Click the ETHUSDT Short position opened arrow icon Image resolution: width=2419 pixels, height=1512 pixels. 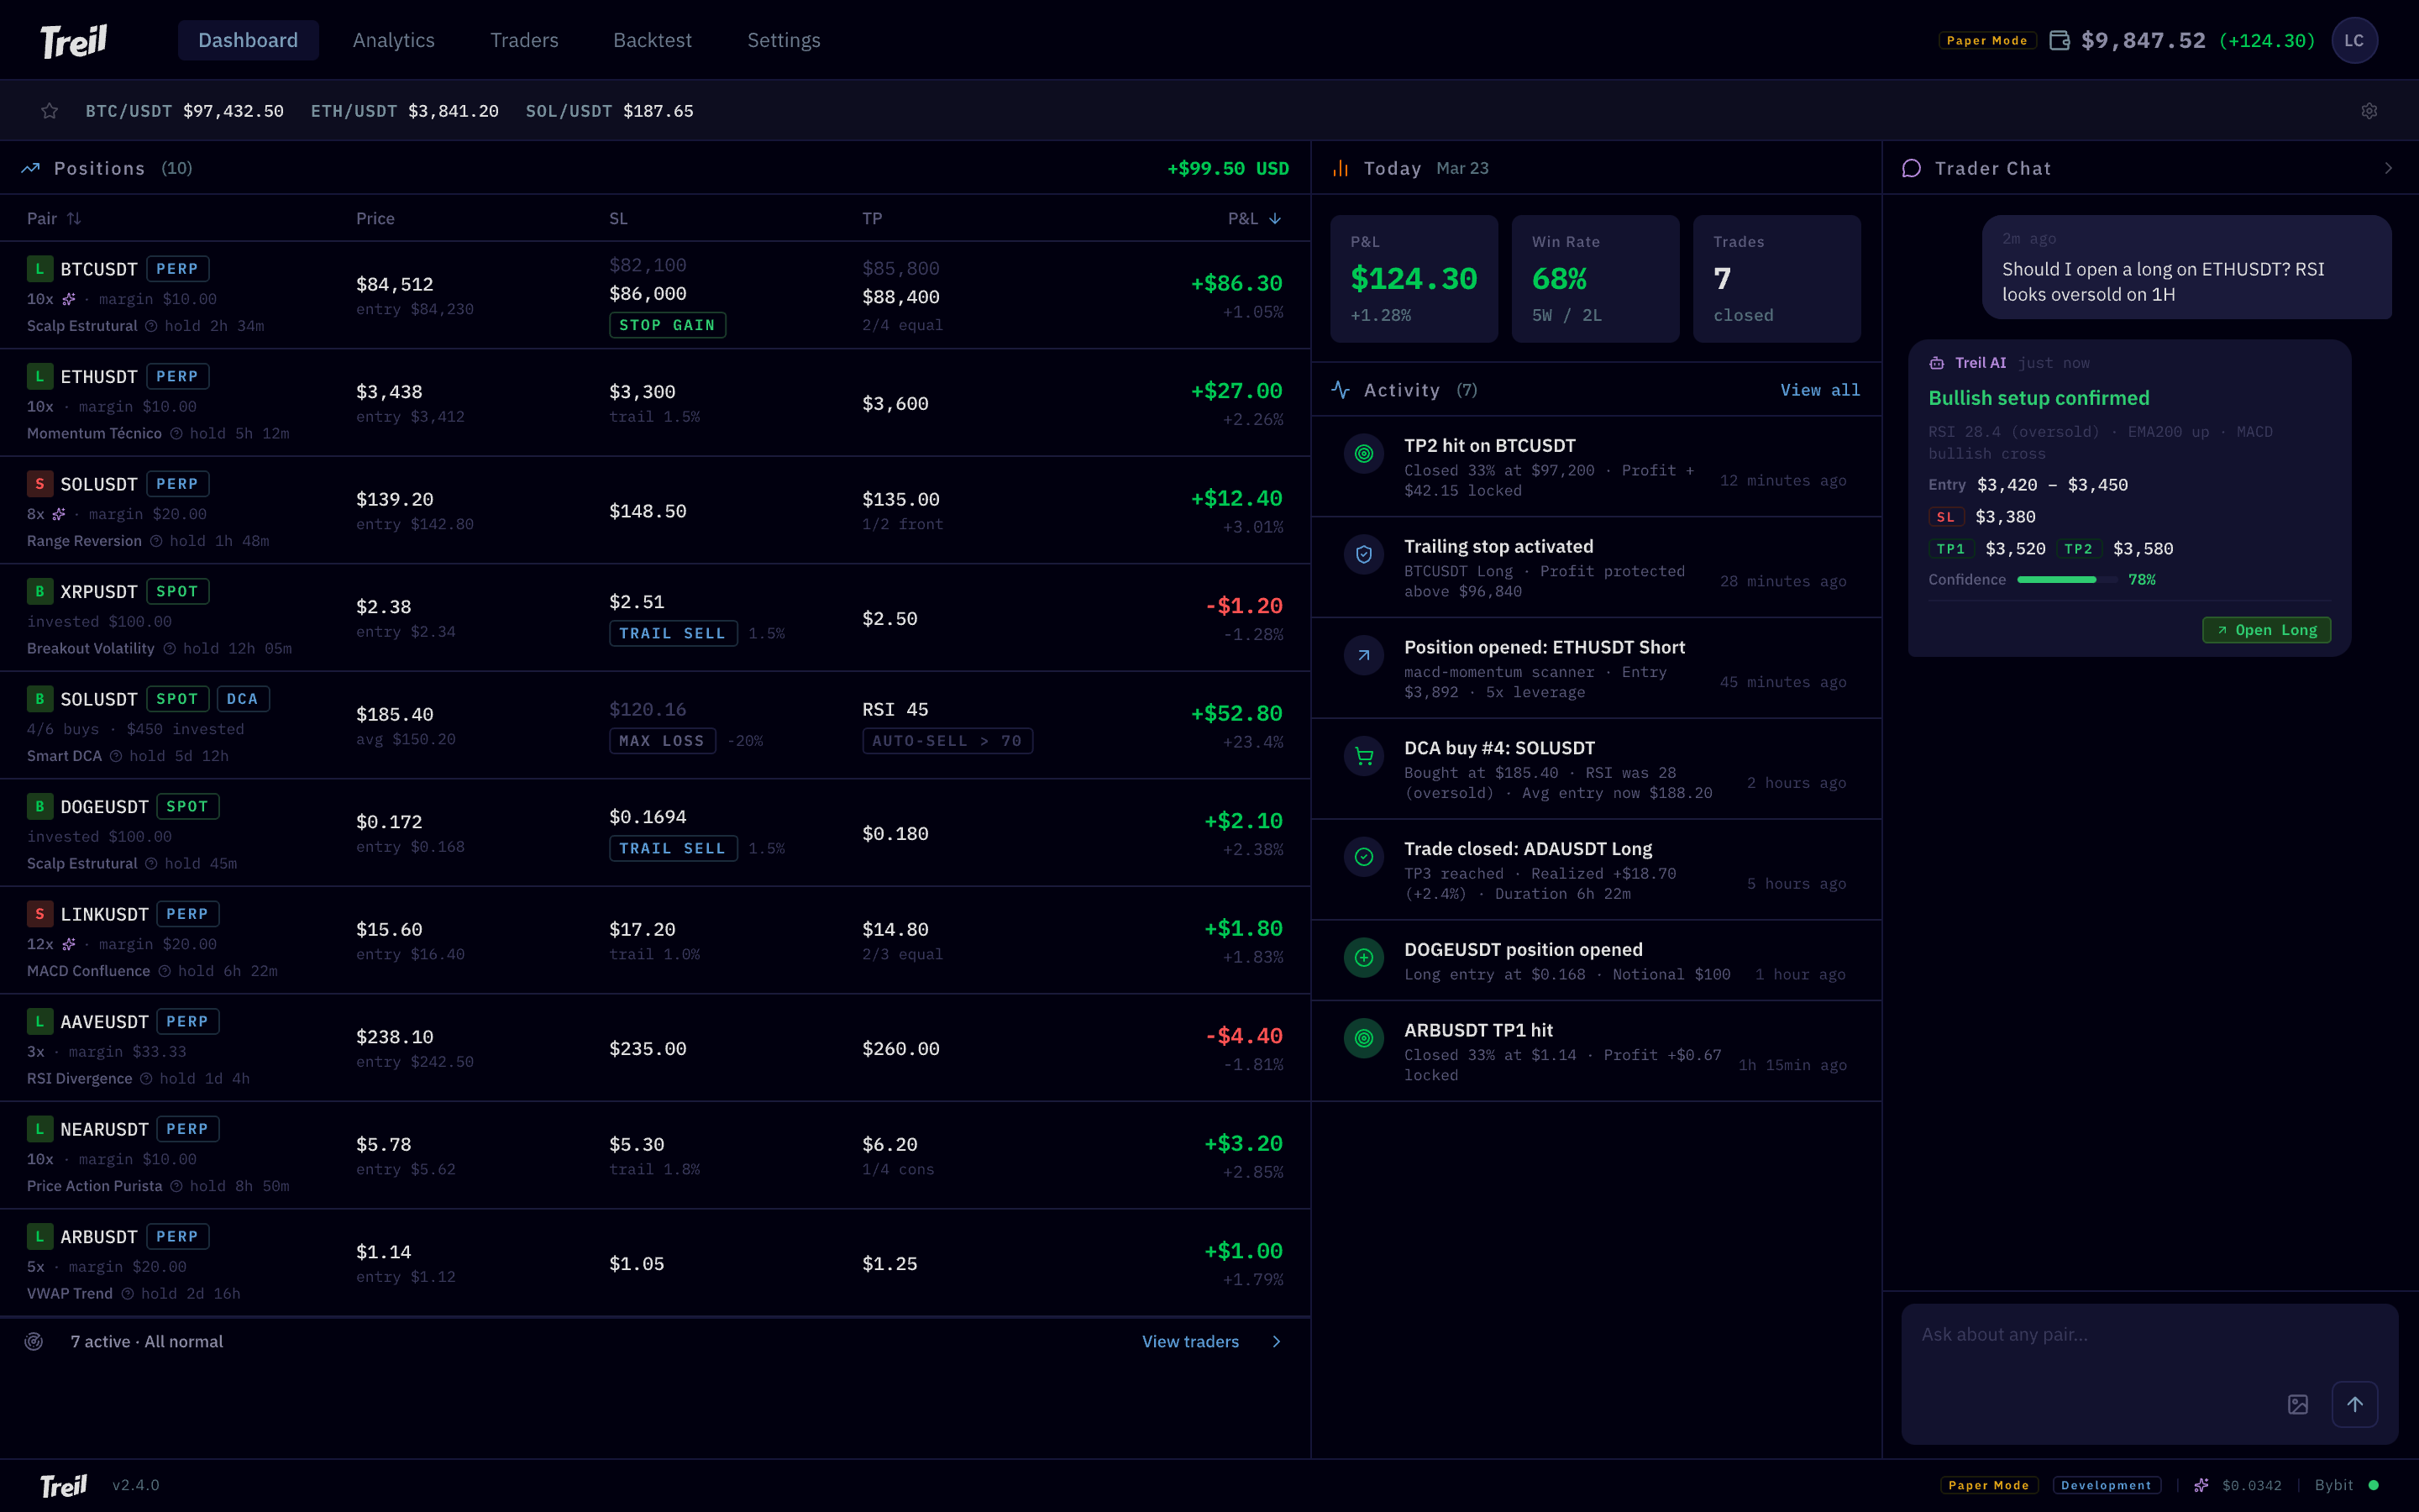pyautogui.click(x=1363, y=656)
